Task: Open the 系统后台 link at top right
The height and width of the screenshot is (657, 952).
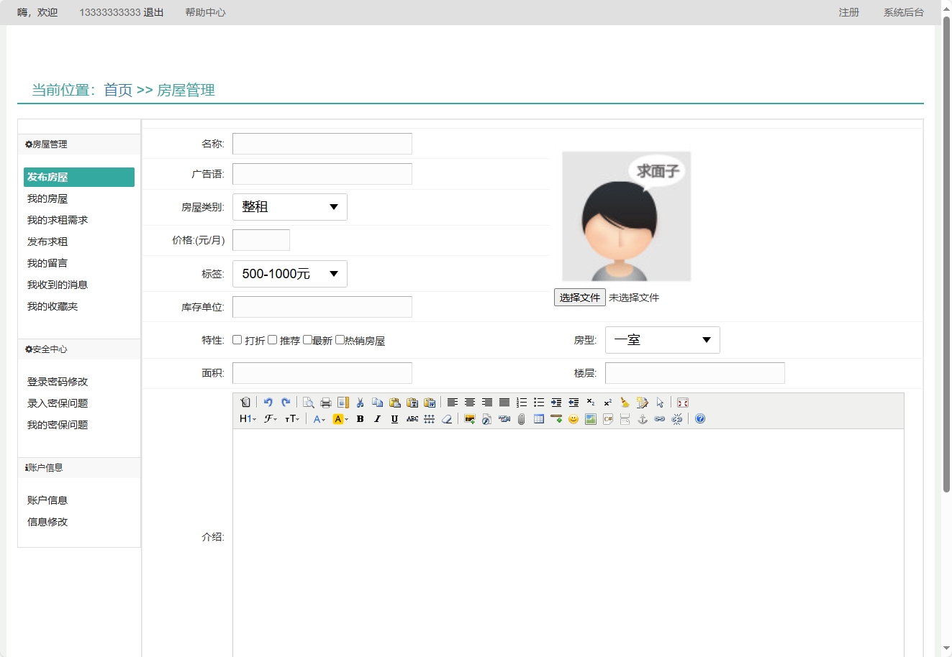Action: pyautogui.click(x=903, y=12)
